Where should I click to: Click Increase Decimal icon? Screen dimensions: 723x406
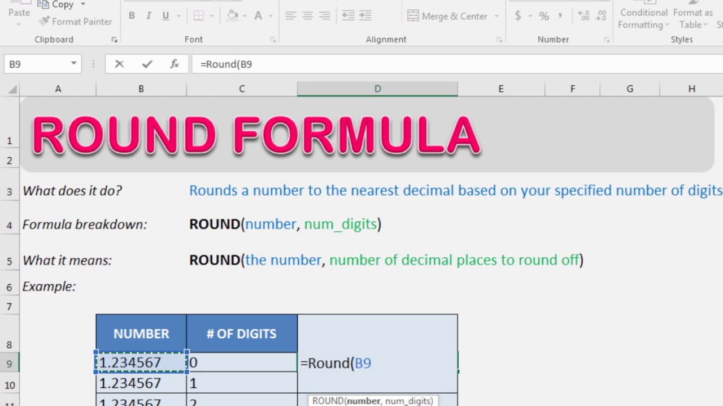tap(583, 16)
